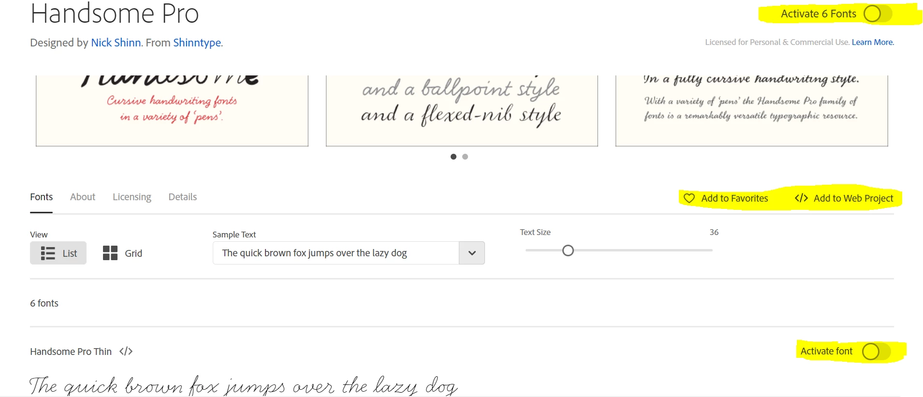Open the Sample Text dropdown arrow
The image size is (923, 397).
[x=472, y=253]
